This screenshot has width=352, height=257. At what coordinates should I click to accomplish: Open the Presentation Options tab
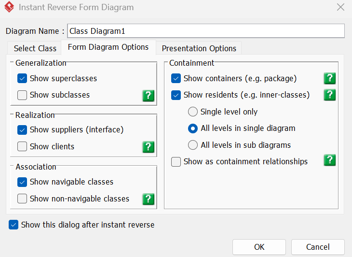199,48
